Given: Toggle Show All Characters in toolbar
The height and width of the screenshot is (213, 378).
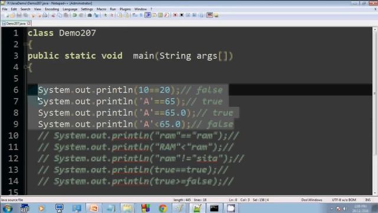Looking at the screenshot, I should pos(141,15).
